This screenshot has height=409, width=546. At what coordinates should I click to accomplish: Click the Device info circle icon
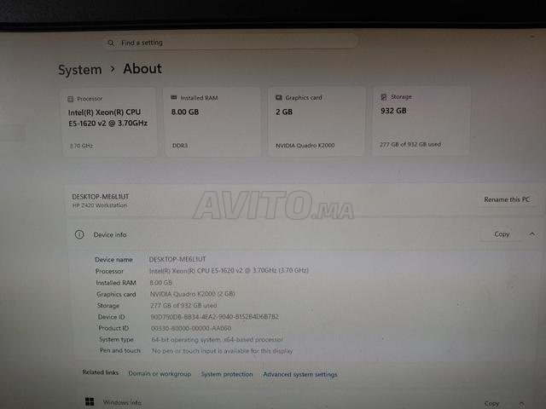[x=79, y=235]
